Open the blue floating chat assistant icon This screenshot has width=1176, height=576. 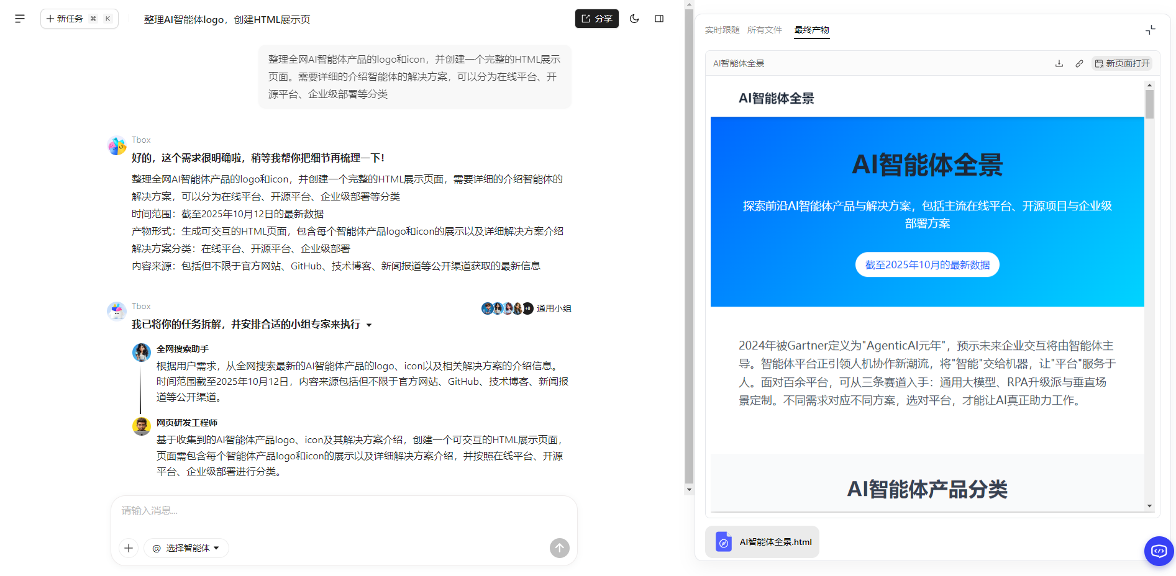1159,551
